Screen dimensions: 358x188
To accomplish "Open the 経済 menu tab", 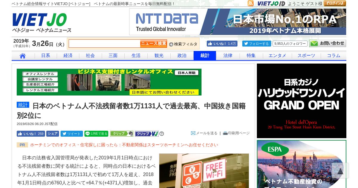I will (68, 56).
